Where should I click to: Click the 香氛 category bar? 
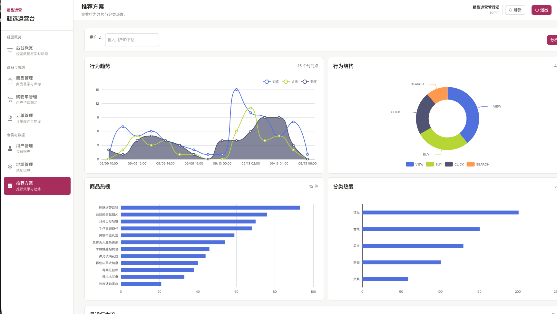coord(421,229)
